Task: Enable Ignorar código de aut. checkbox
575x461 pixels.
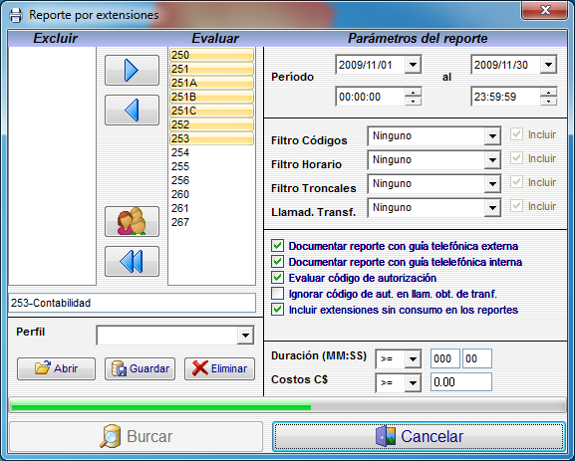Action: click(278, 294)
